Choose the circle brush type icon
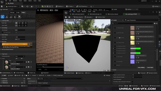The height and width of the screenshot is (91, 161). [16, 23]
